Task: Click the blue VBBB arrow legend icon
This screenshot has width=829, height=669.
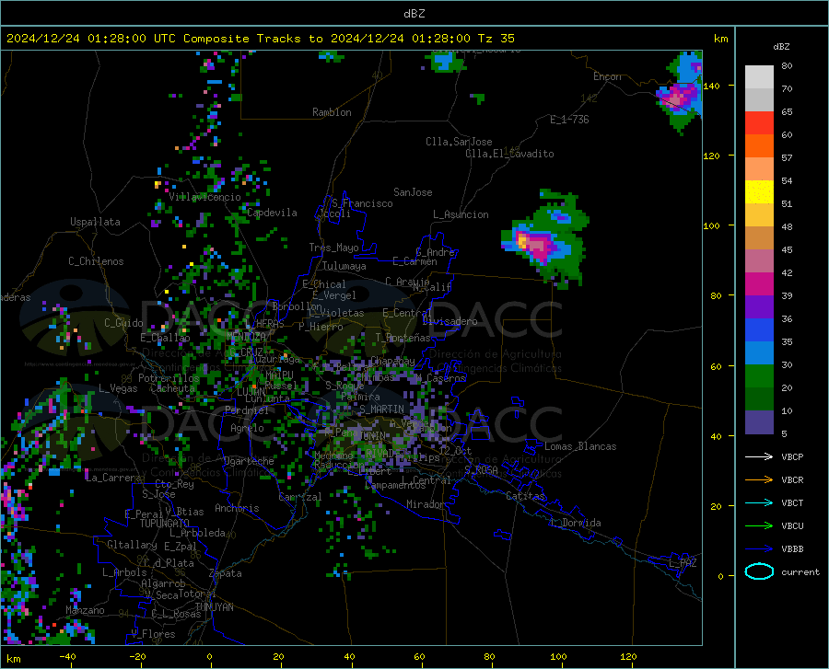Action: click(x=759, y=549)
